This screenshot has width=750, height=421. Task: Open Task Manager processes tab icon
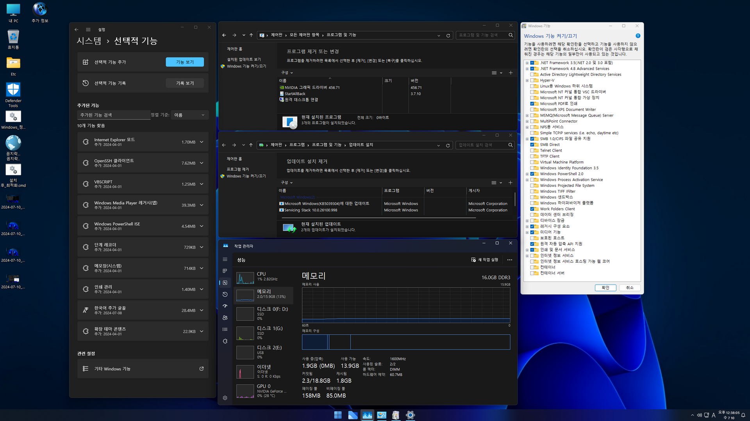pyautogui.click(x=225, y=271)
